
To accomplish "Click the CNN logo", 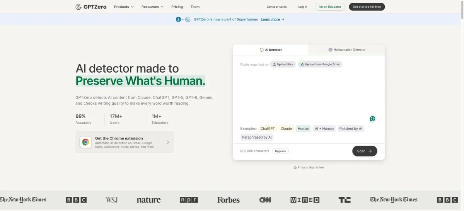I will 265,200.
